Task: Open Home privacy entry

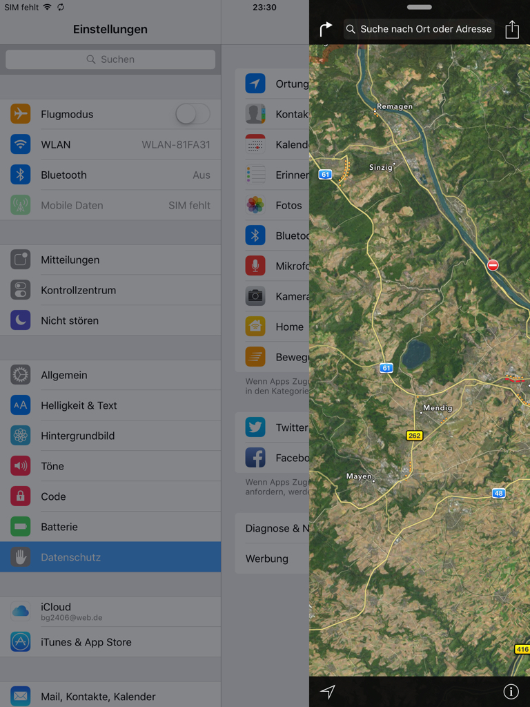Action: (272, 327)
